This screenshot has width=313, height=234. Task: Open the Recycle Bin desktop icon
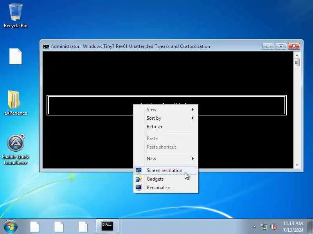[x=16, y=16]
